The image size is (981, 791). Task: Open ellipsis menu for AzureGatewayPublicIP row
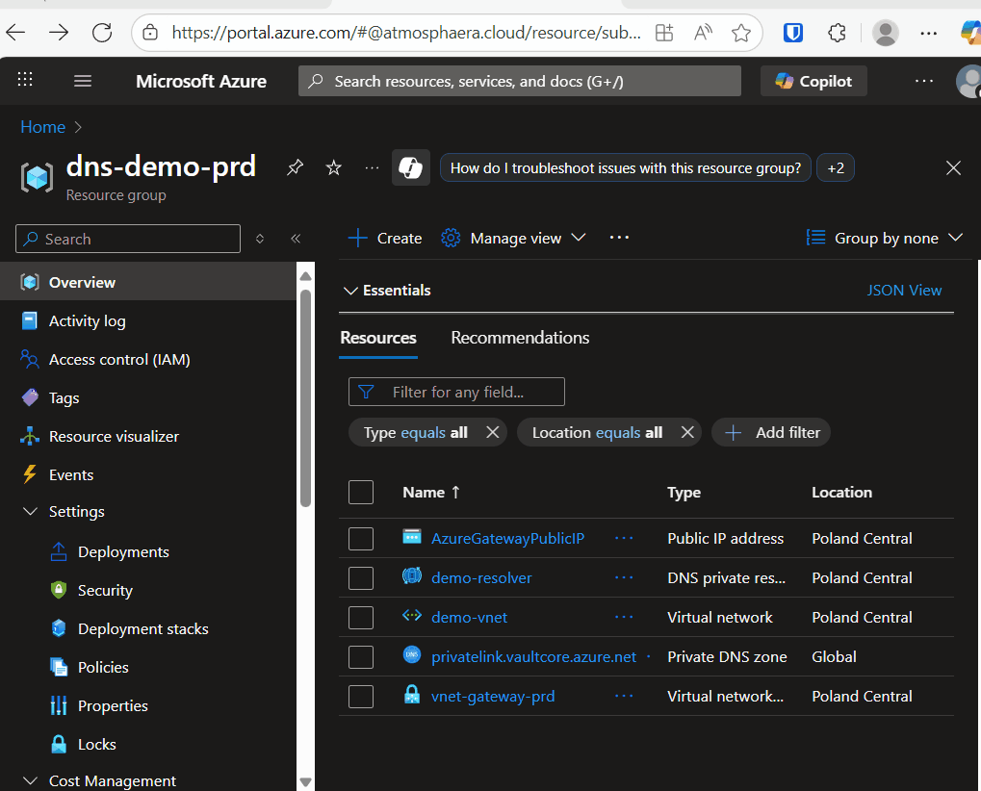(x=624, y=538)
